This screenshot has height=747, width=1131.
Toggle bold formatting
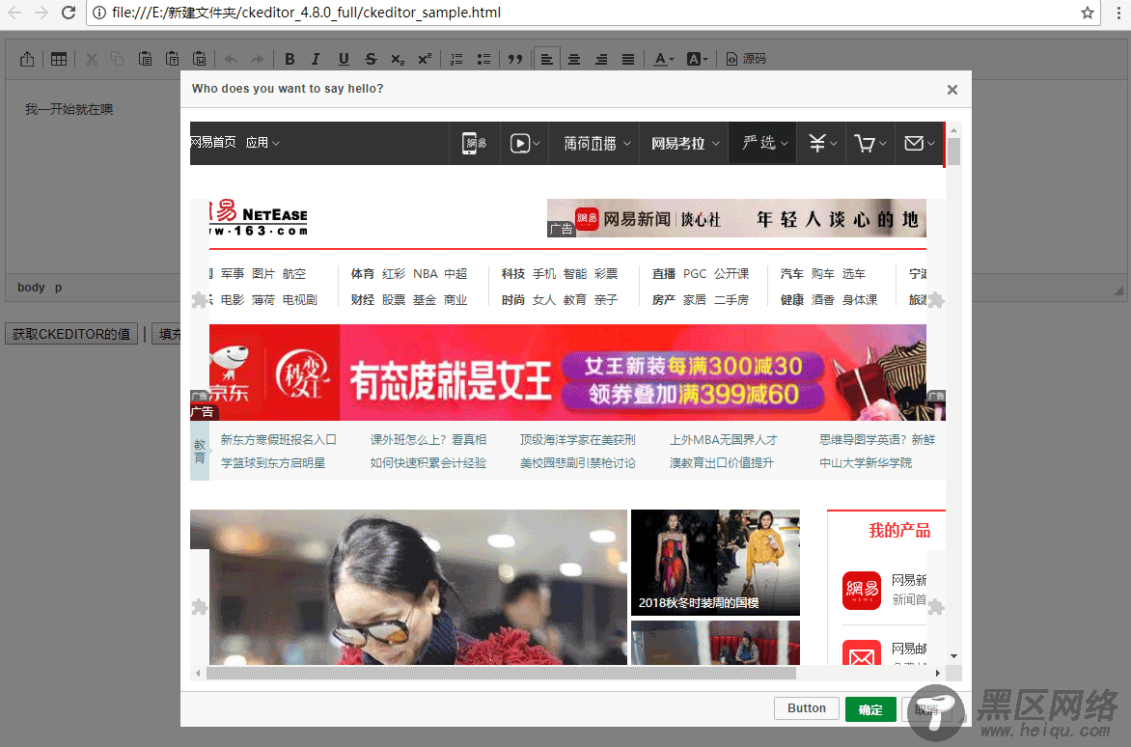click(290, 59)
